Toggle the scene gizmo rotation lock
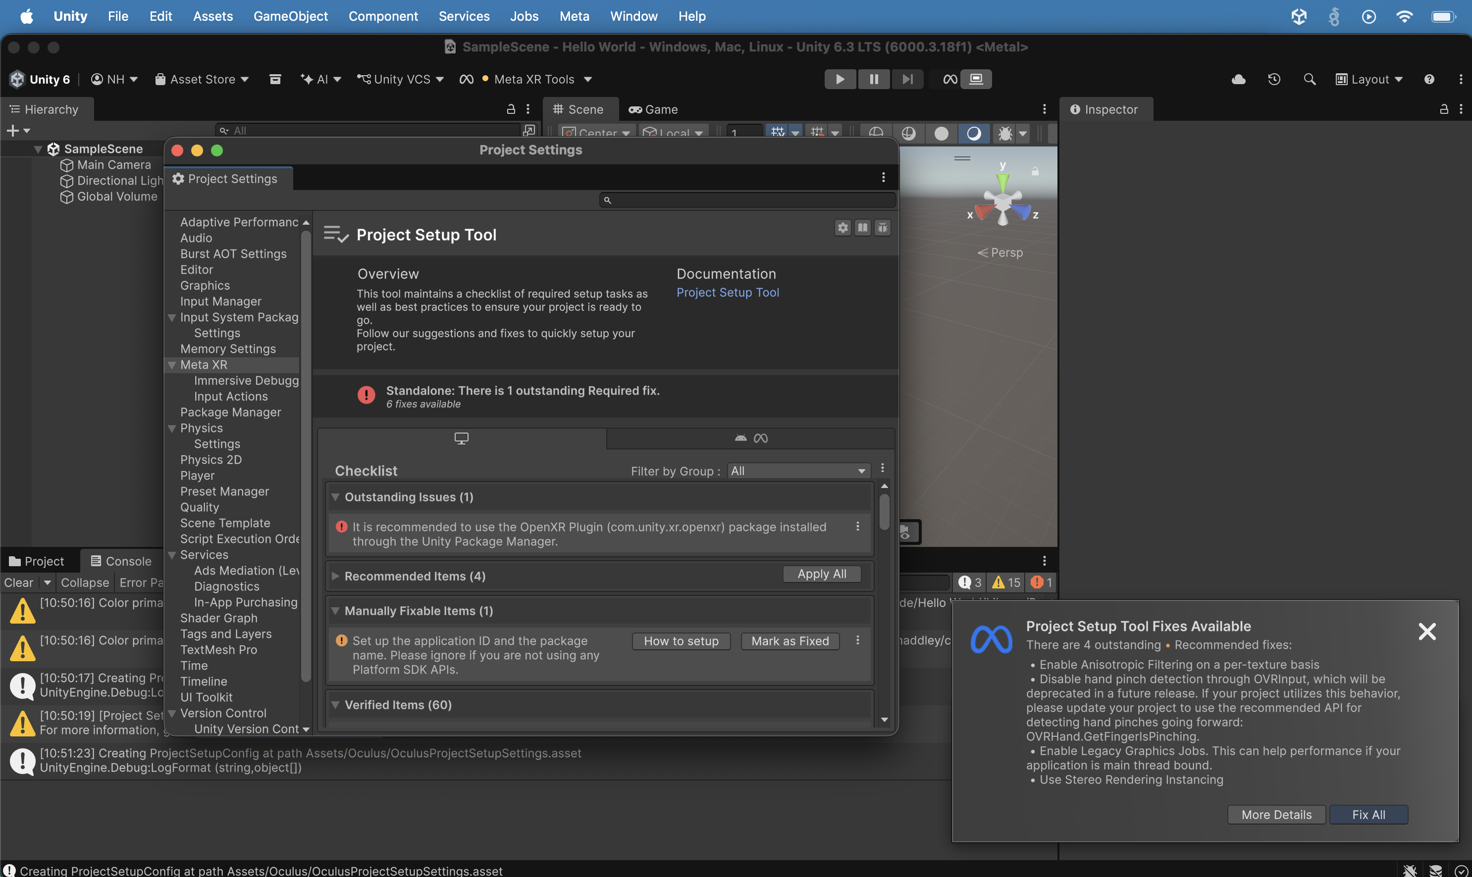This screenshot has height=877, width=1472. point(1035,171)
